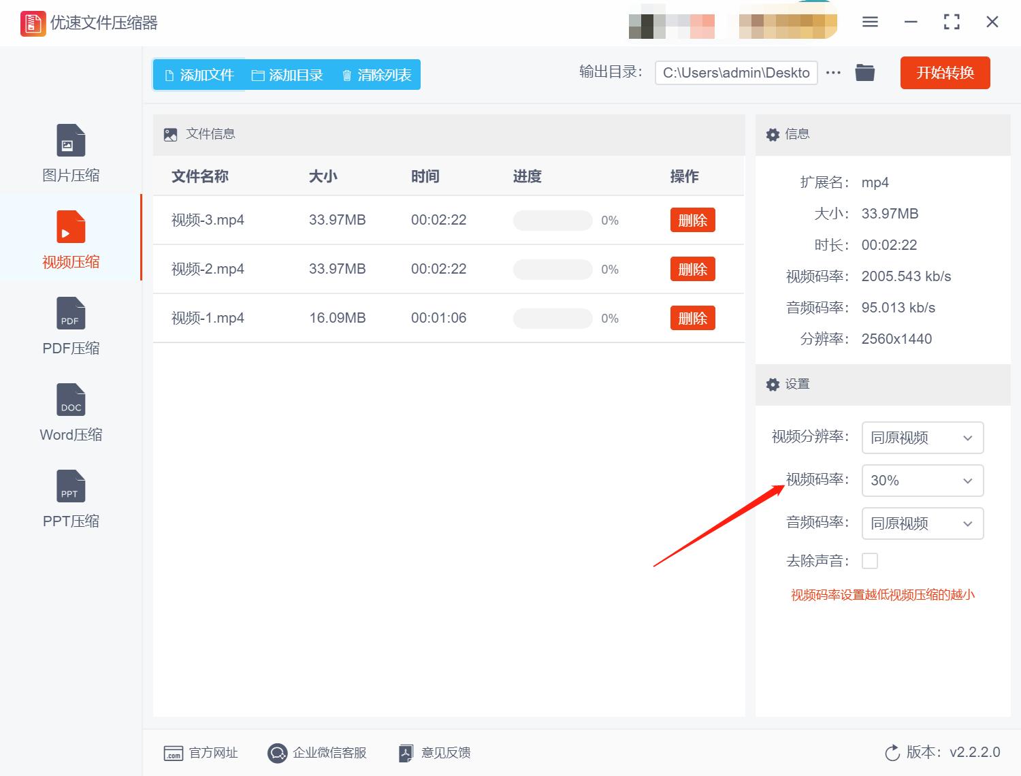Click the output directory path field
1021x776 pixels.
736,72
